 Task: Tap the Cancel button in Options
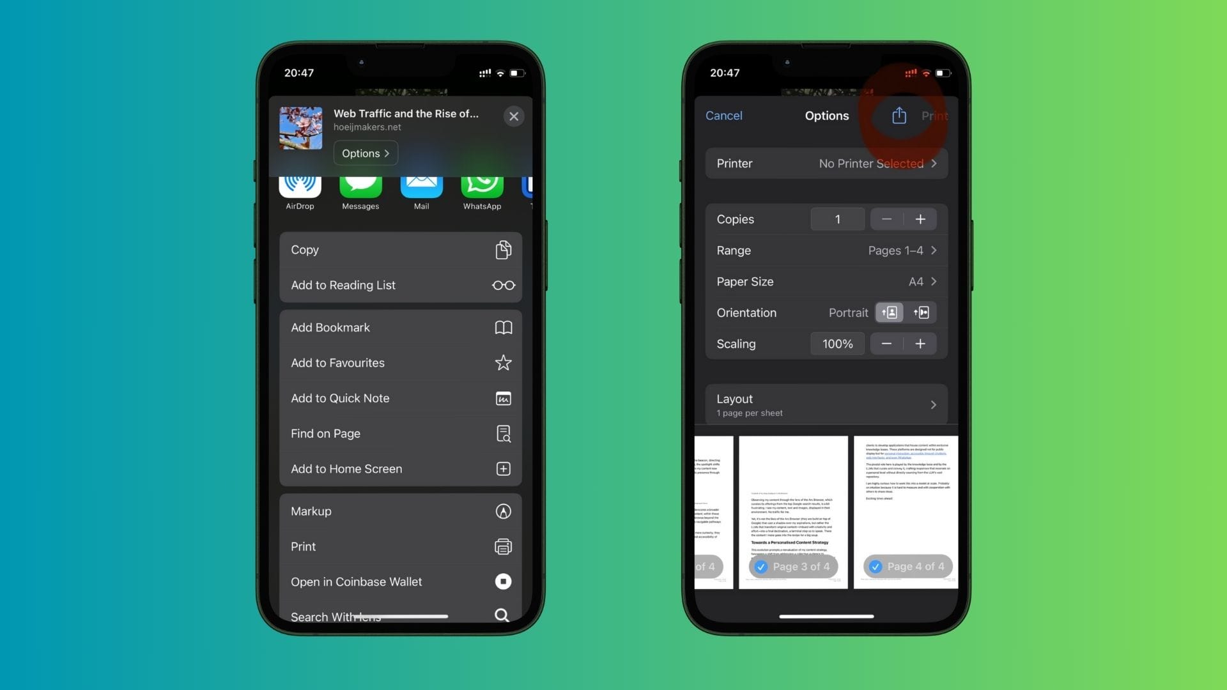[723, 114]
